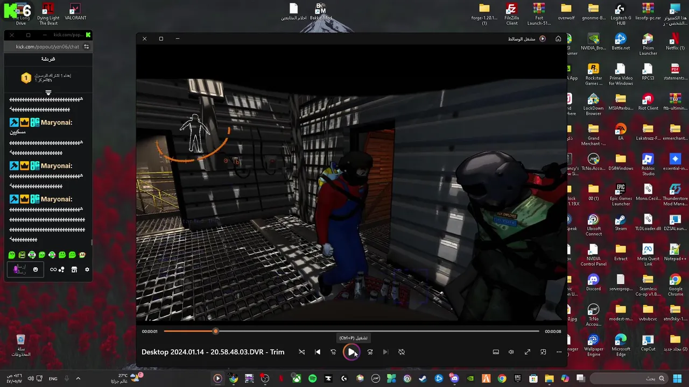Skip to previous track in media player
Screen dimensions: 689x387
[318, 352]
